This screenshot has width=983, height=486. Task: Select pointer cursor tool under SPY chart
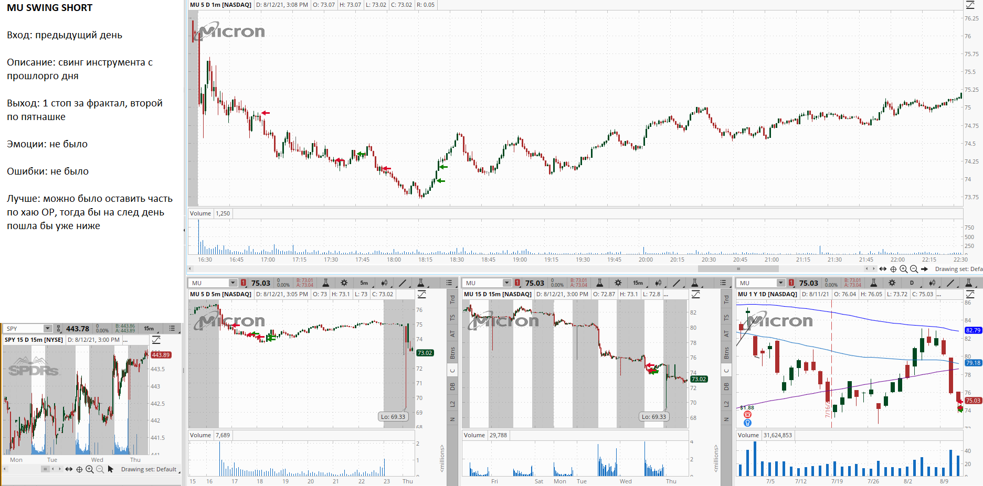pyautogui.click(x=110, y=469)
